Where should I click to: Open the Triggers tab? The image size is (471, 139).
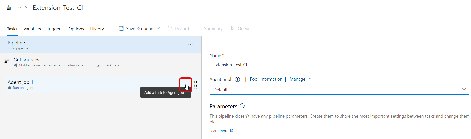tap(55, 29)
